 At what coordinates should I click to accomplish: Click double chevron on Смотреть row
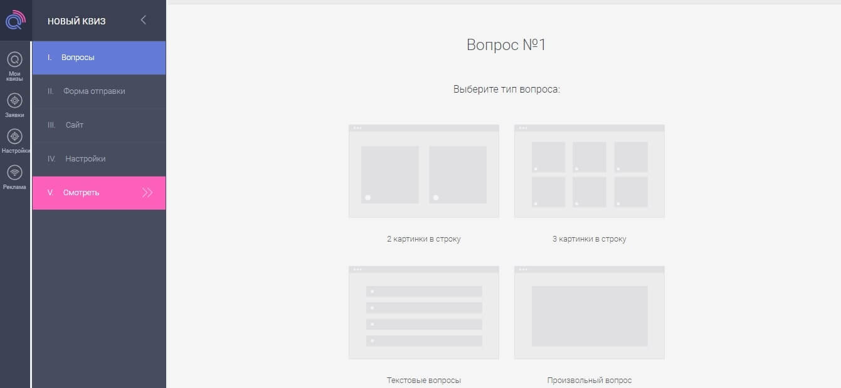click(x=147, y=193)
